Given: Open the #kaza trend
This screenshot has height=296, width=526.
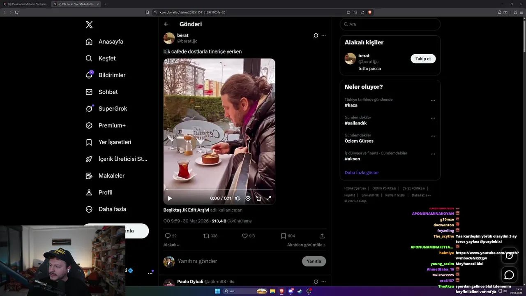Looking at the screenshot, I should (x=351, y=105).
